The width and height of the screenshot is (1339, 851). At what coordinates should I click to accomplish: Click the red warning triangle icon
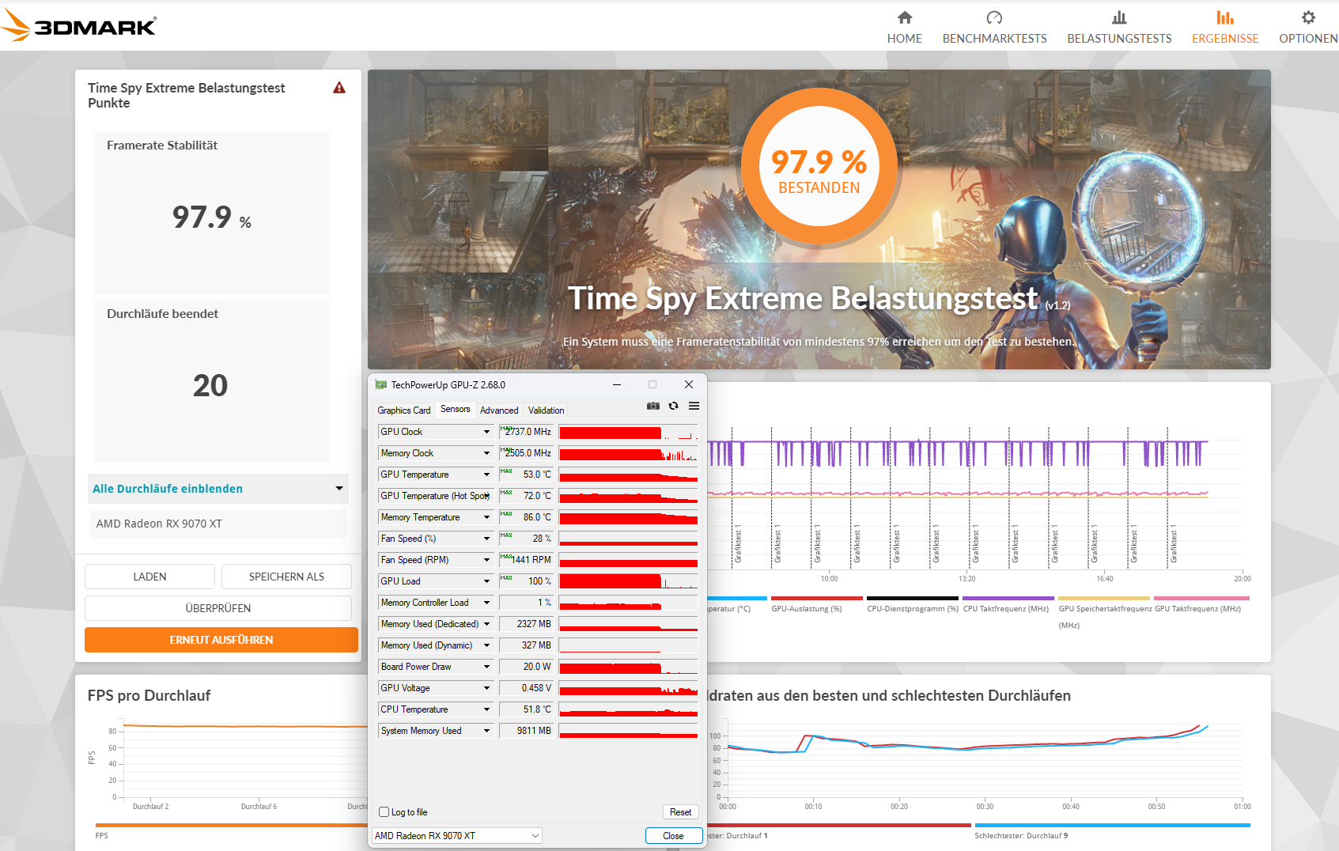339,88
